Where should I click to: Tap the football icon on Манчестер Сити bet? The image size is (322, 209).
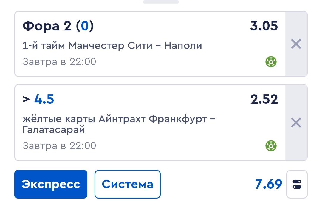coord(271,62)
